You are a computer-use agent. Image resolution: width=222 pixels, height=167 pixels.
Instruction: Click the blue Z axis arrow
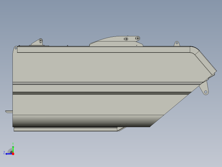(9, 154)
